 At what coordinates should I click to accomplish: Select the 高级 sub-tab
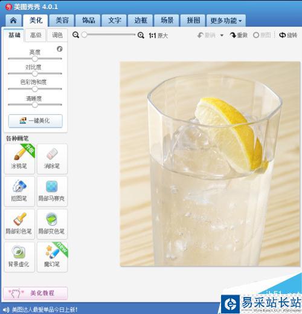click(36, 35)
